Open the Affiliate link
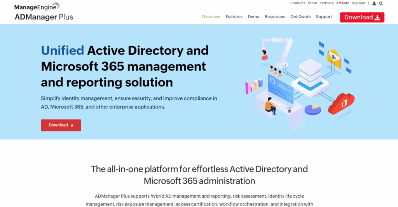This screenshot has width=398, height=207. click(x=343, y=3)
